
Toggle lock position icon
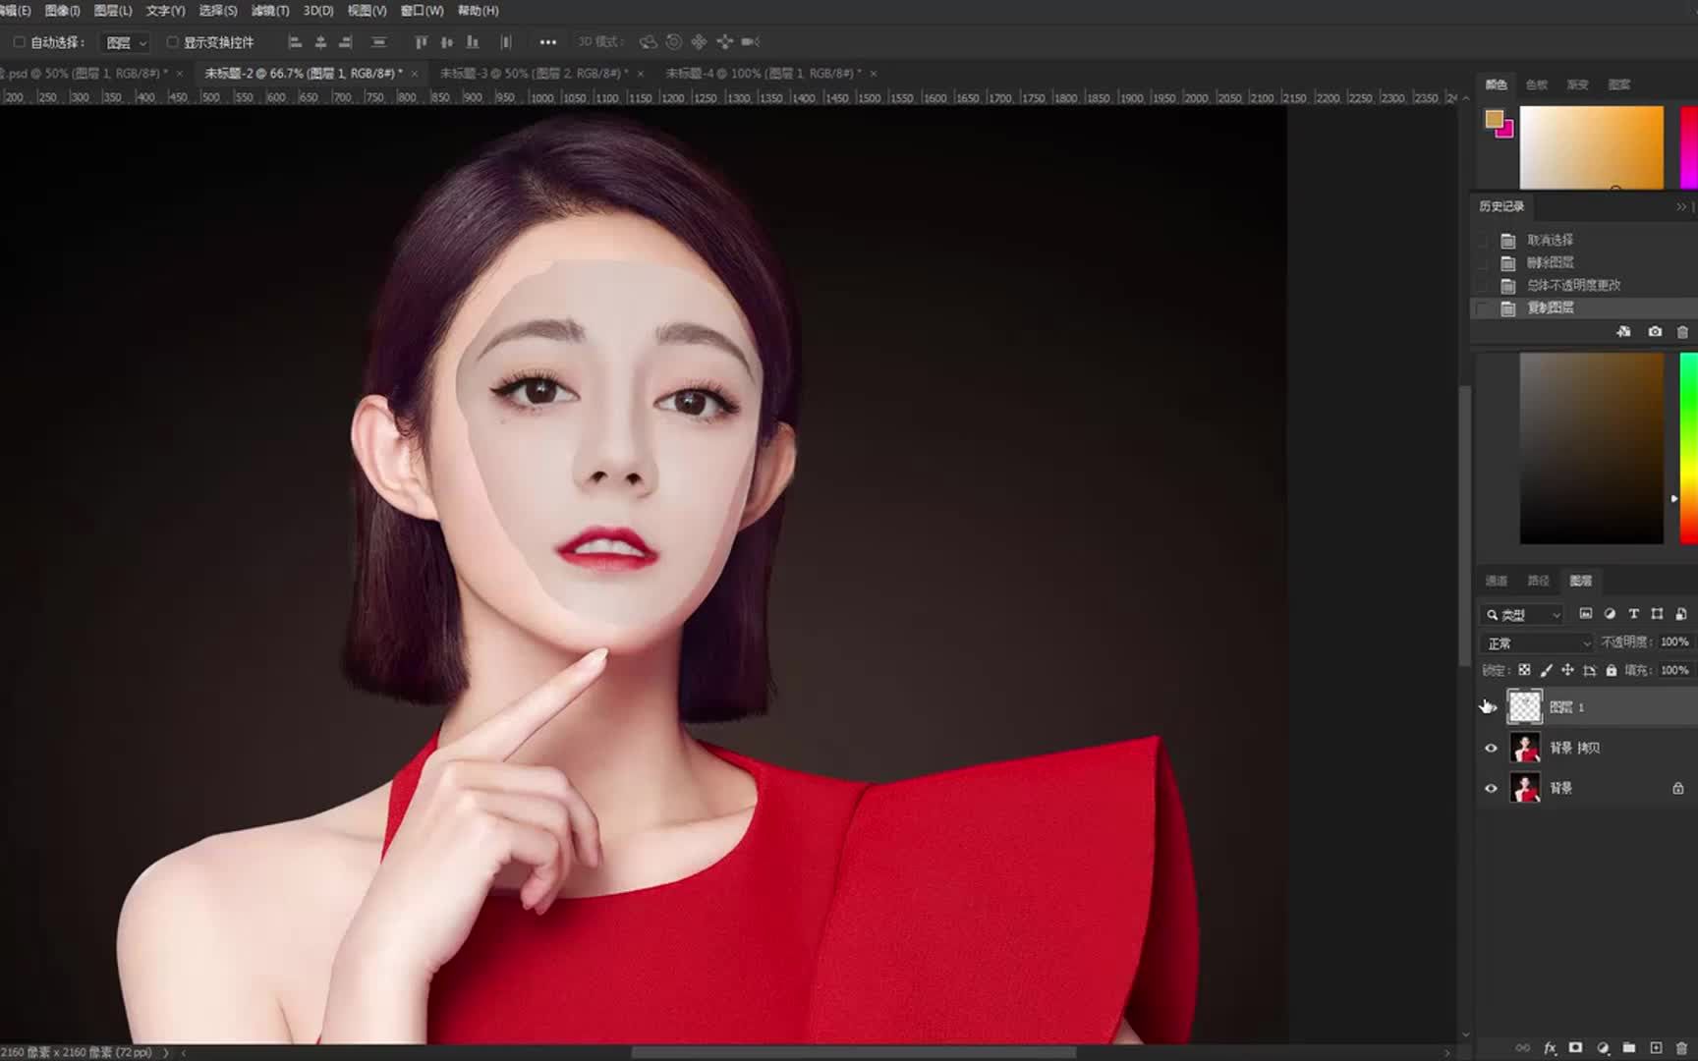[x=1567, y=670]
